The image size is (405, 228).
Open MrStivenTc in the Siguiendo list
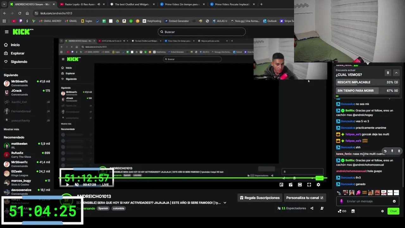click(27, 83)
